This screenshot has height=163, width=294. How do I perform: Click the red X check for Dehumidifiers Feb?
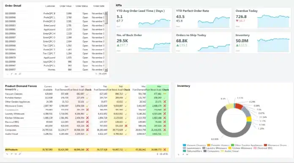click(126, 126)
